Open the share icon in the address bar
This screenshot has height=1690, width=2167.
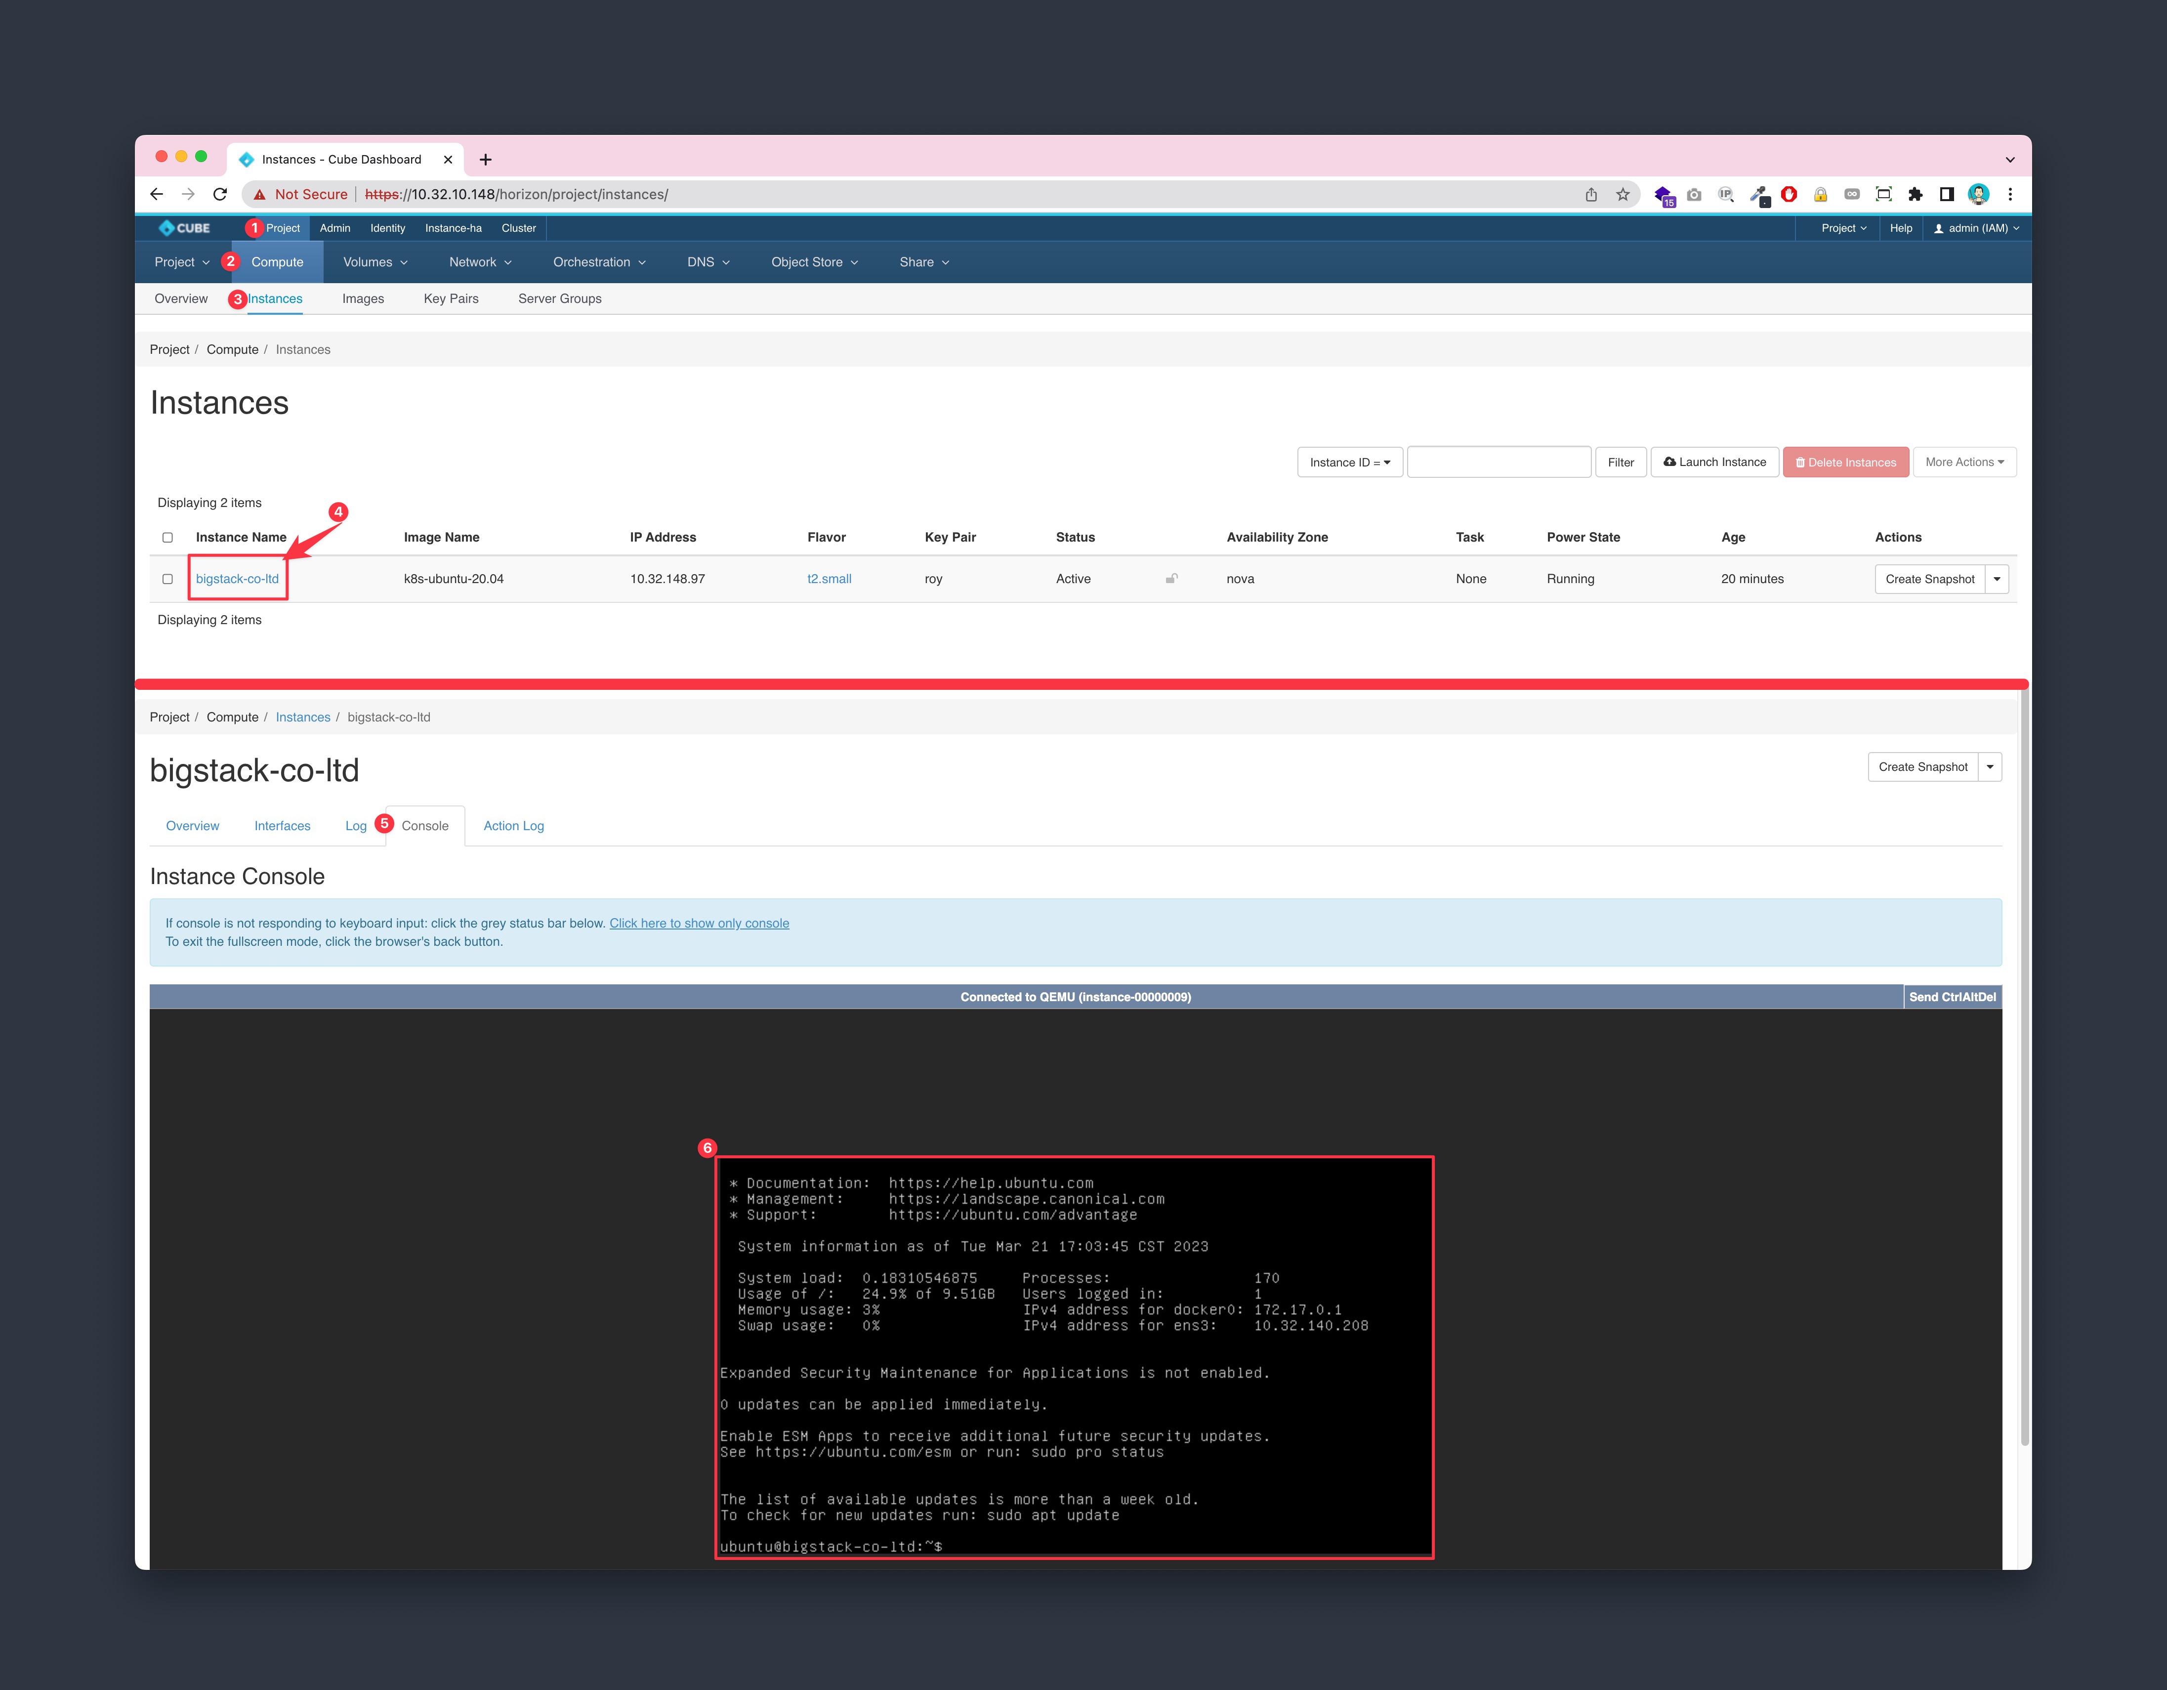(1590, 195)
